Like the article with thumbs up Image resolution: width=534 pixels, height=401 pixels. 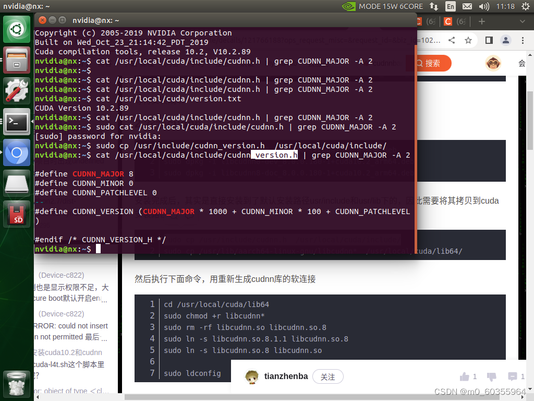coord(464,376)
